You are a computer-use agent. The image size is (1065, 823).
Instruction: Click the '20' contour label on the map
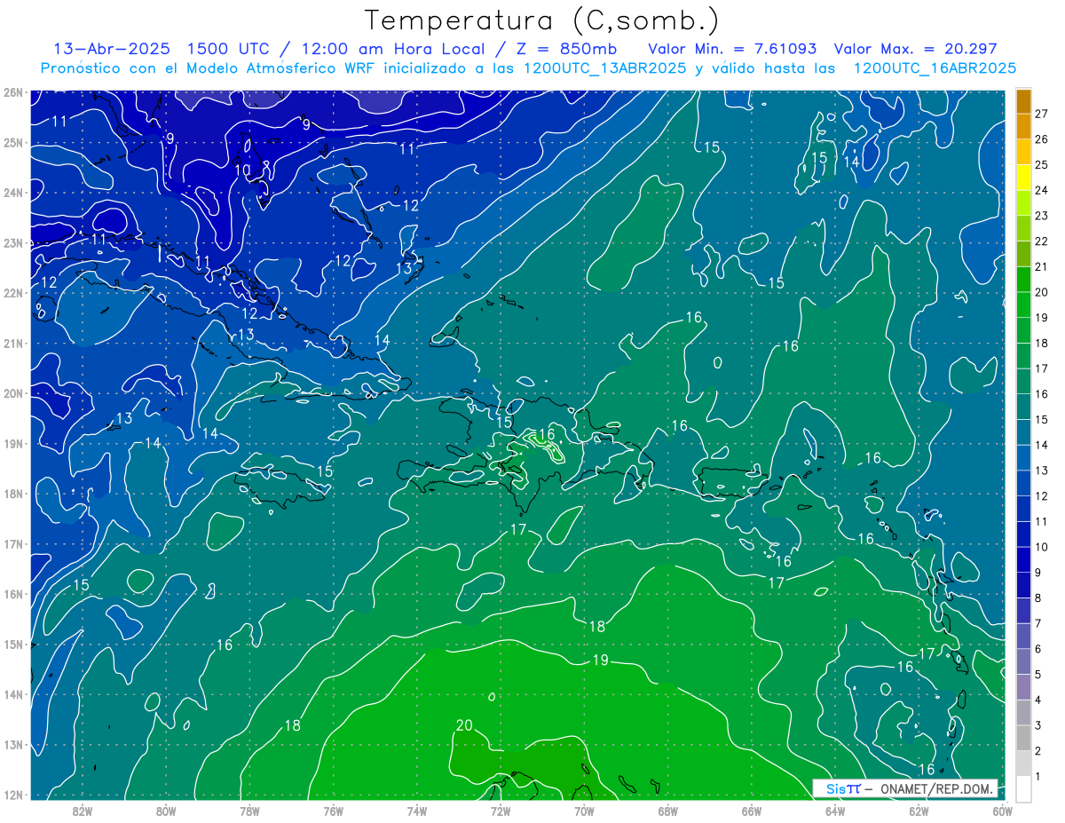click(464, 725)
